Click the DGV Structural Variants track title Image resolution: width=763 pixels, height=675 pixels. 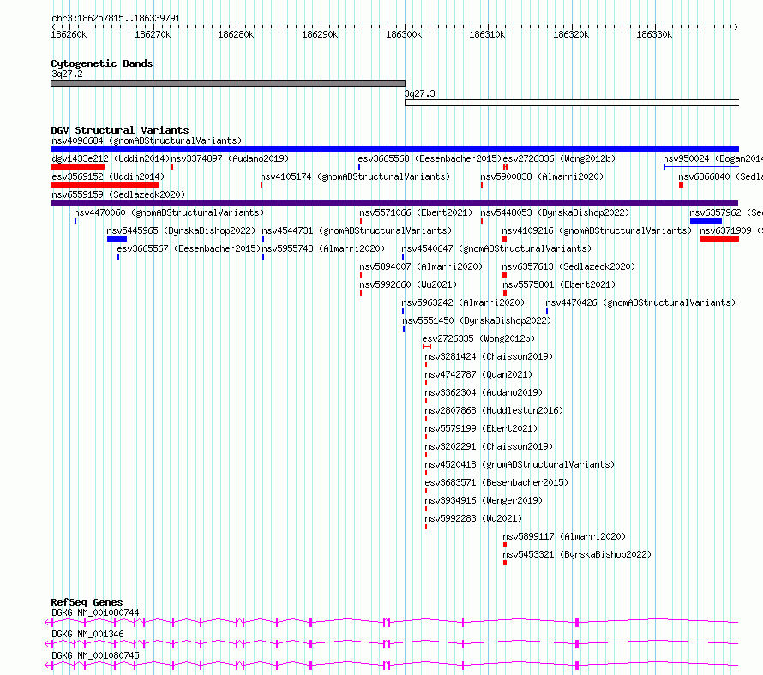pos(120,130)
